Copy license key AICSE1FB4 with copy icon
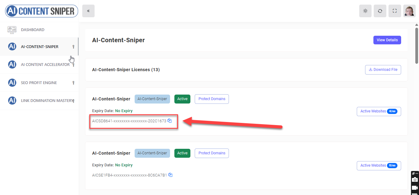Screen dimensions: 419x195 (170, 175)
